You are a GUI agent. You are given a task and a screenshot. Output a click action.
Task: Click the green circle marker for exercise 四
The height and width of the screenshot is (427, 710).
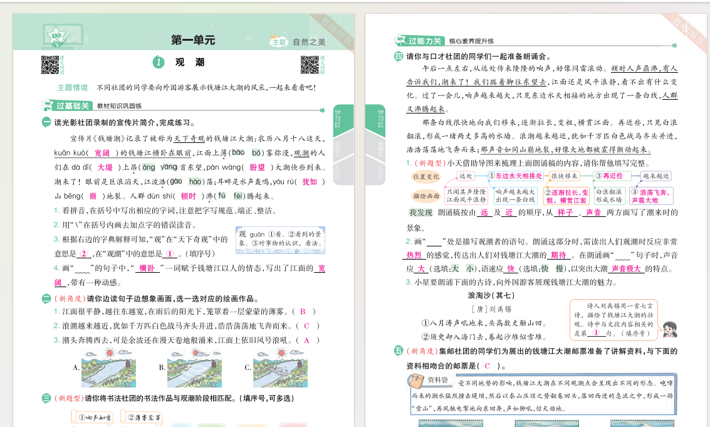click(x=398, y=56)
